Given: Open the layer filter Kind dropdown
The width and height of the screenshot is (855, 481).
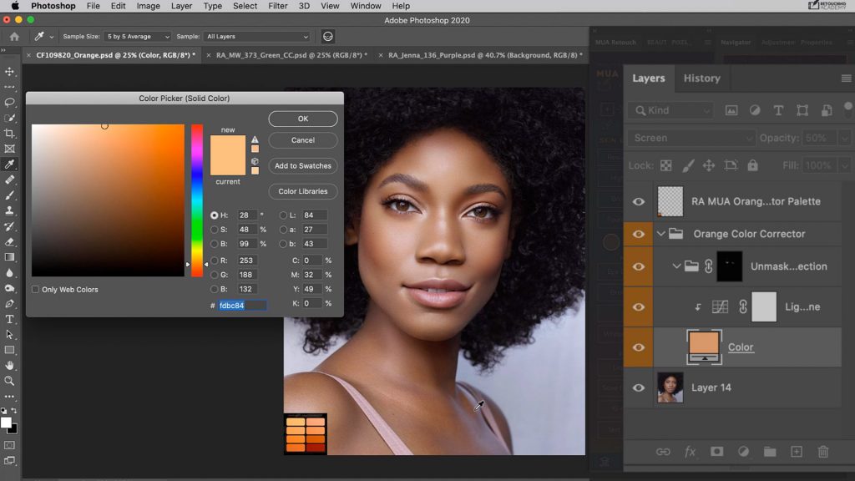Looking at the screenshot, I should click(x=670, y=109).
